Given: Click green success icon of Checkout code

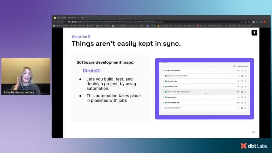Looking at the screenshot, I should pyautogui.click(x=166, y=81).
